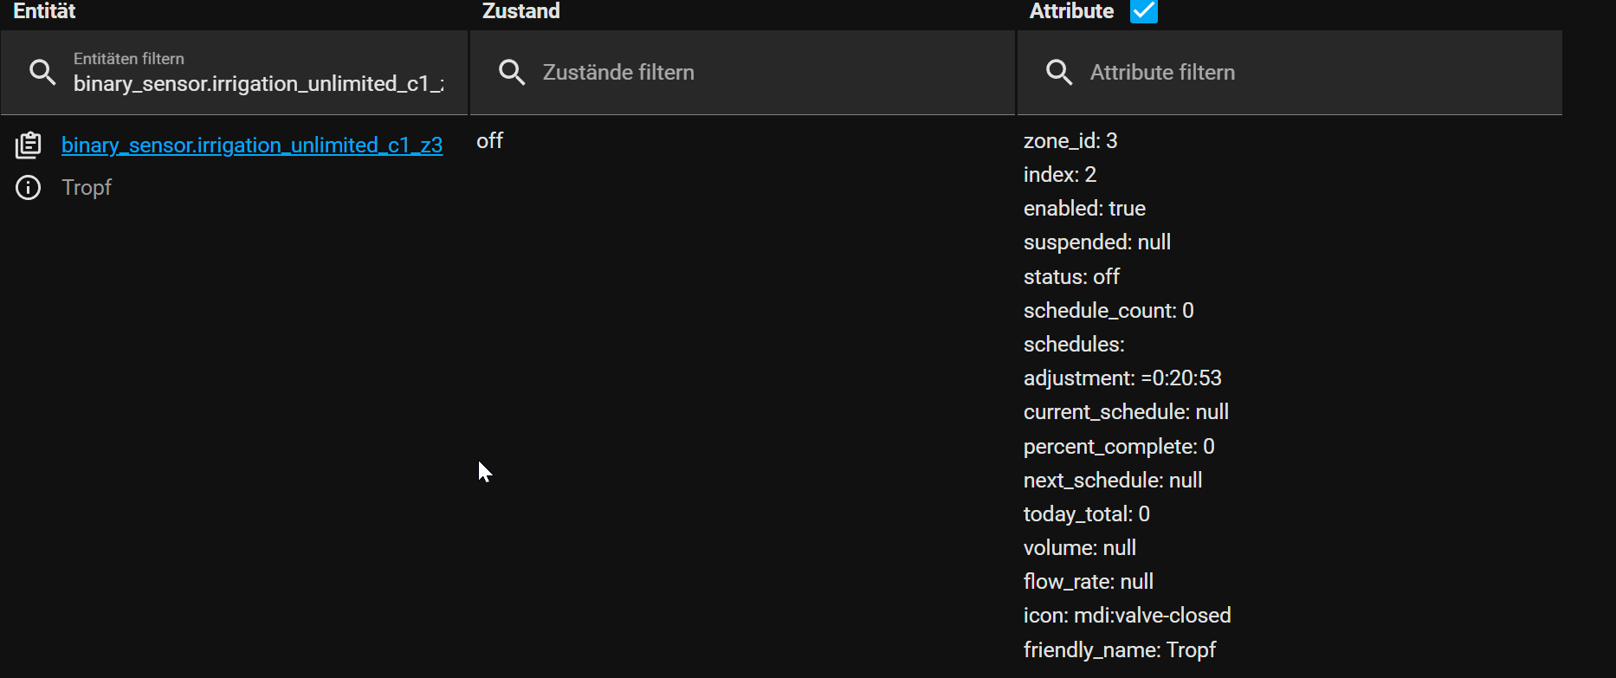The width and height of the screenshot is (1616, 678).
Task: Open the info icon beside Tropf
Action: [28, 187]
